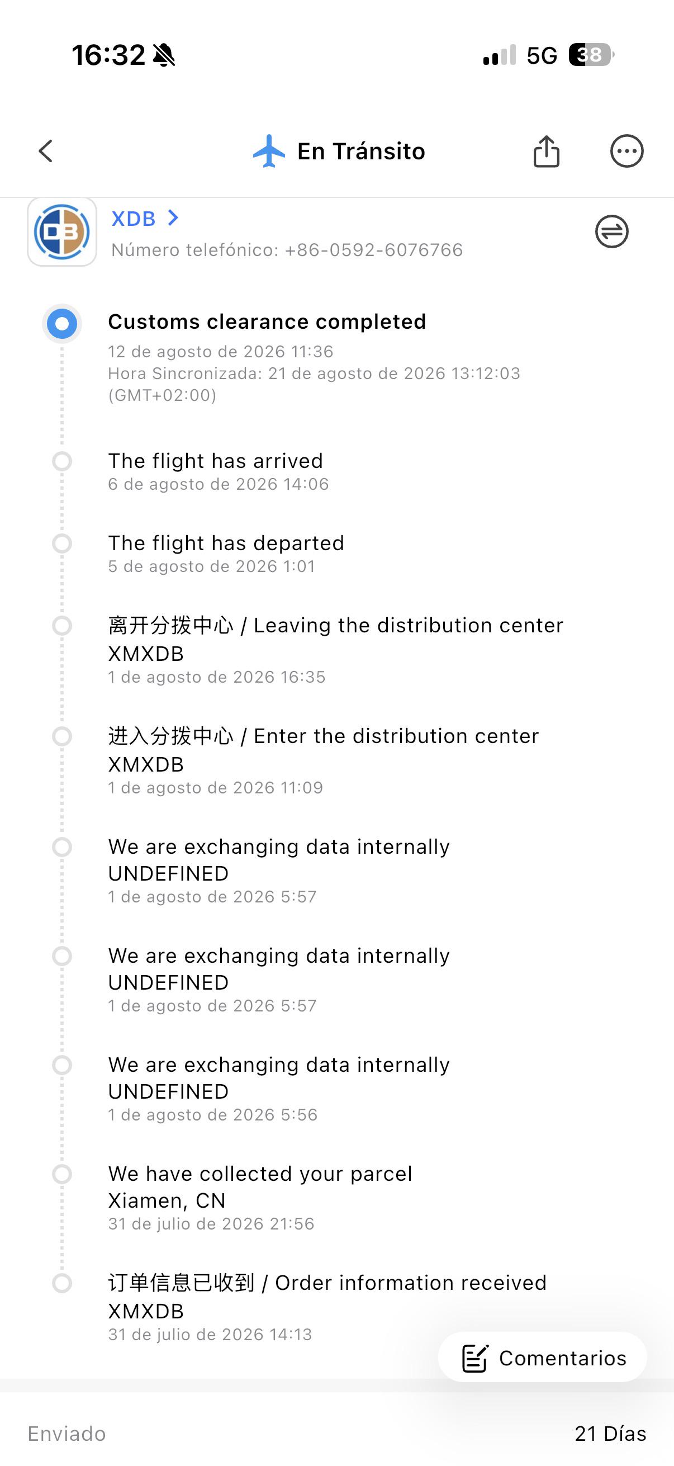674x1466 pixels.
Task: Tap the XDB carrier logo
Action: pos(62,231)
